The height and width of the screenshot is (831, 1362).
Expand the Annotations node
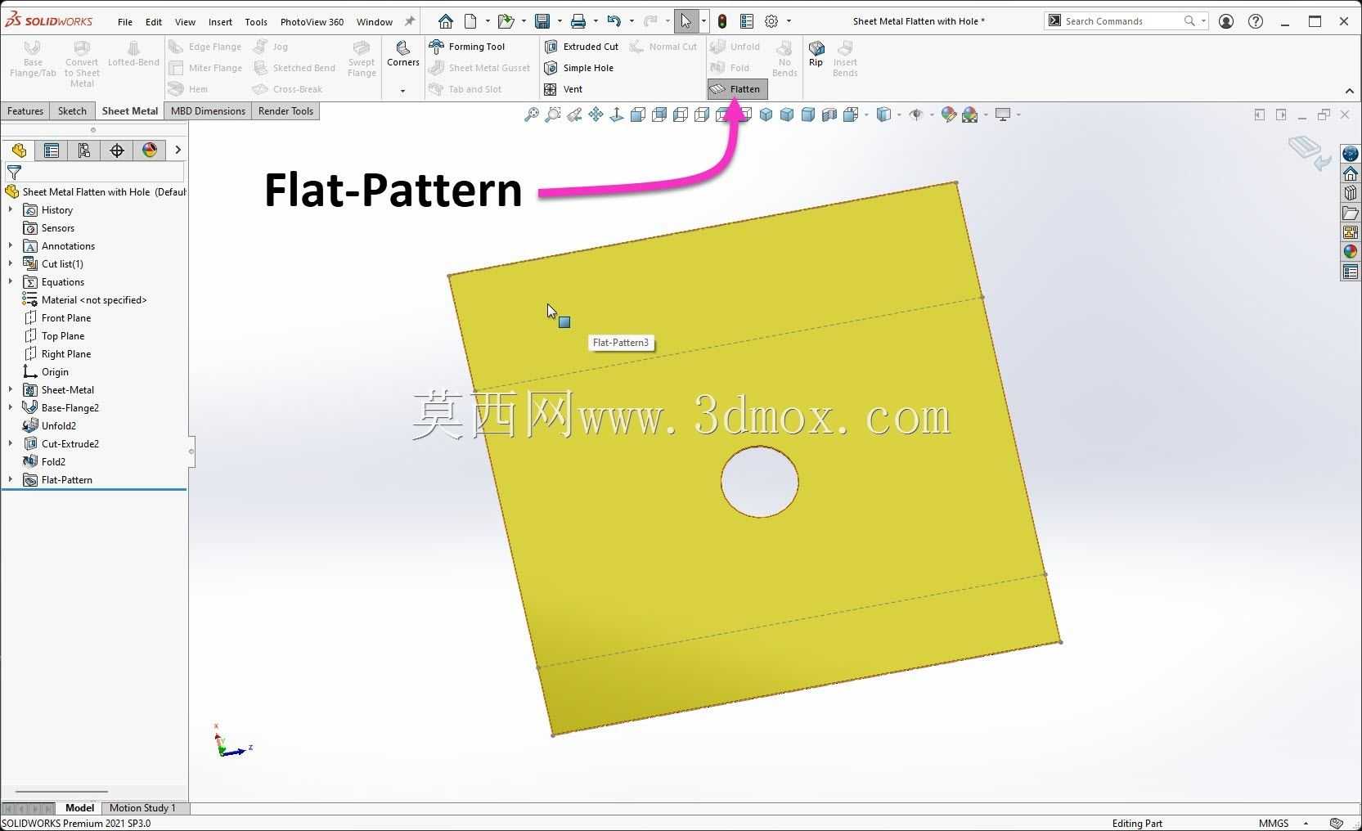pyautogui.click(x=11, y=246)
